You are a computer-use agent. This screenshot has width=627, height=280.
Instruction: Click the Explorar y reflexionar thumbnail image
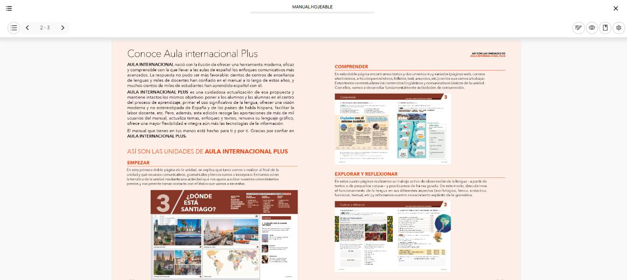tap(393, 237)
